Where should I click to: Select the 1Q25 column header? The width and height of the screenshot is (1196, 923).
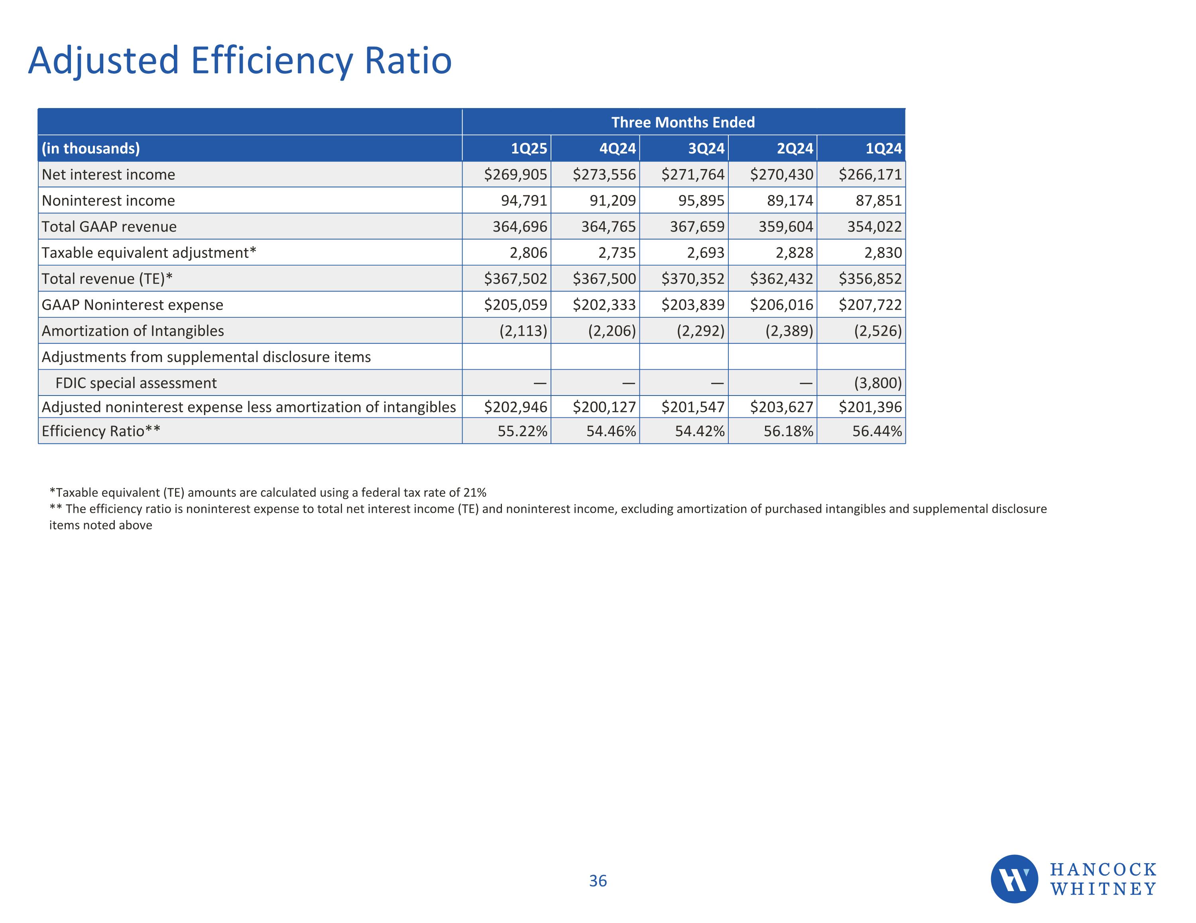pyautogui.click(x=529, y=148)
